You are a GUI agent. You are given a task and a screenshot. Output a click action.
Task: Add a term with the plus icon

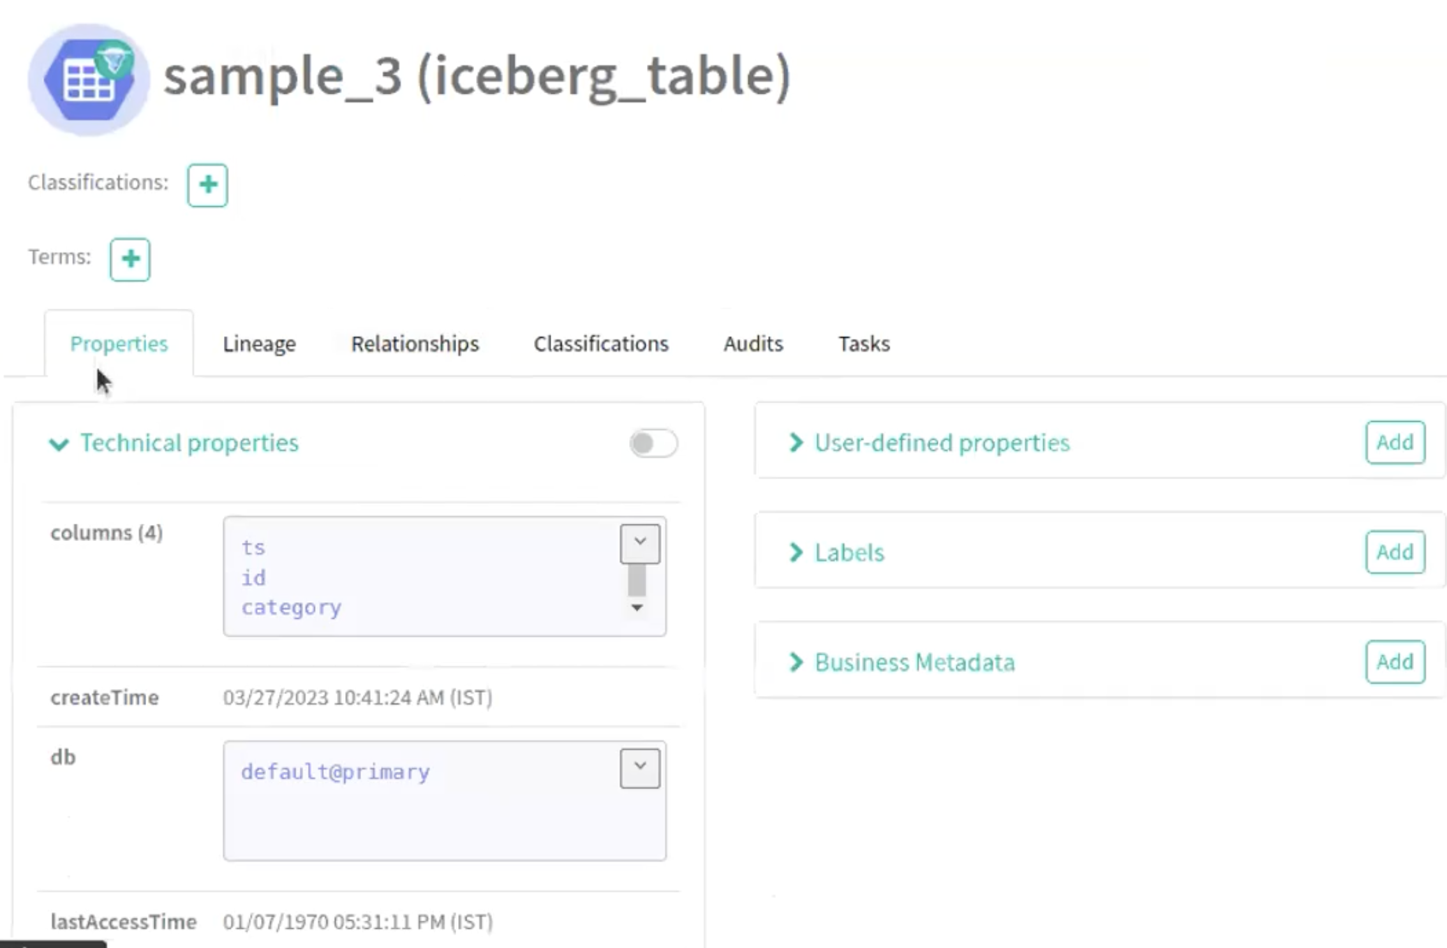130,260
